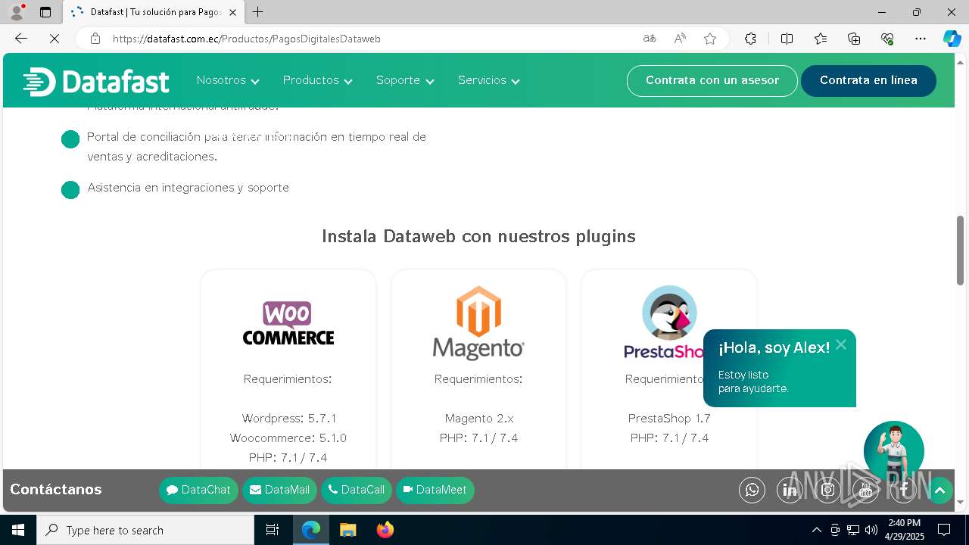The height and width of the screenshot is (545, 969).
Task: Open the notification center icon
Action: click(944, 530)
